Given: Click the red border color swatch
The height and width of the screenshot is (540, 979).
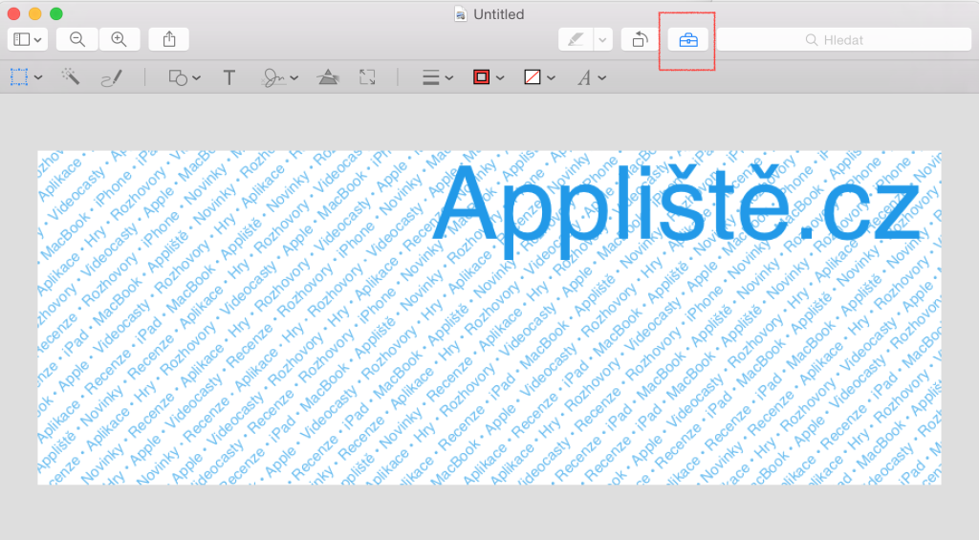Looking at the screenshot, I should pyautogui.click(x=482, y=77).
